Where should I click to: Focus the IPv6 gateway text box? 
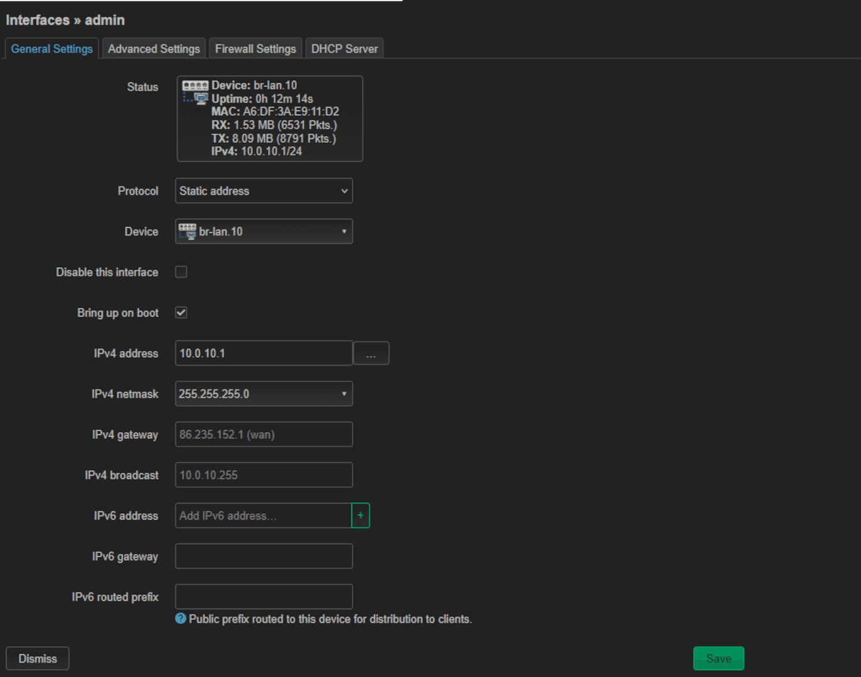[x=264, y=556]
